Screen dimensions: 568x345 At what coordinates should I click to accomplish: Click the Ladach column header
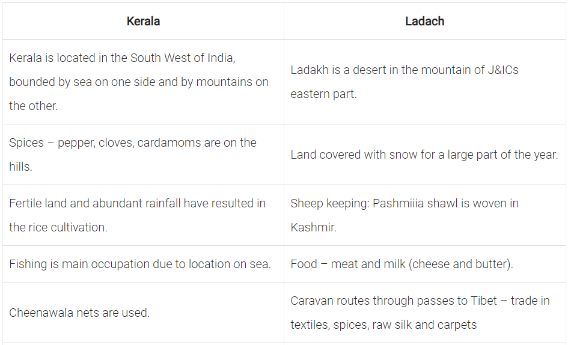click(x=424, y=22)
